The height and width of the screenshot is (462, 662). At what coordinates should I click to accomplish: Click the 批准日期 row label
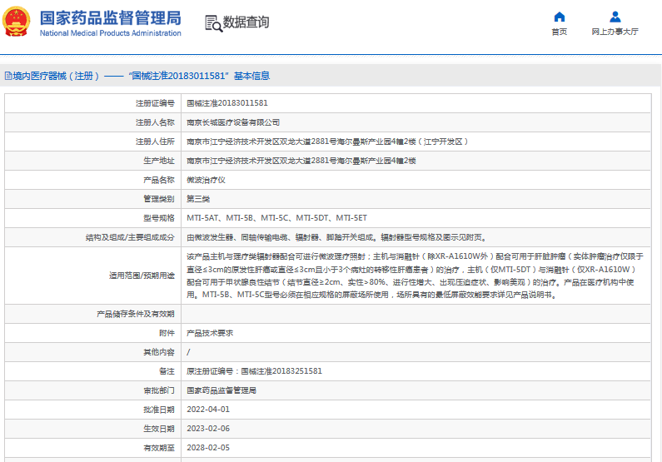[159, 410]
